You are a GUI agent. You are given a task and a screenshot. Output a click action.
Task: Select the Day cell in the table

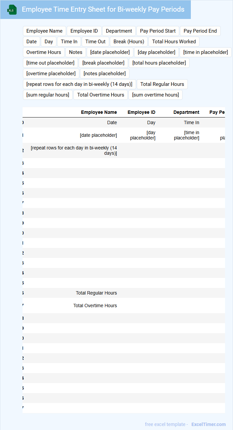coord(151,122)
